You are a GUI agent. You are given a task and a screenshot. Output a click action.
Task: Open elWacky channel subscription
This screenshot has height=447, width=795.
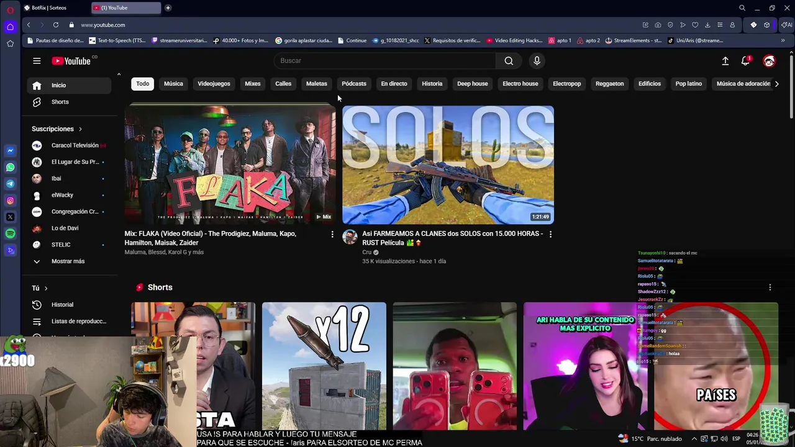(70, 195)
